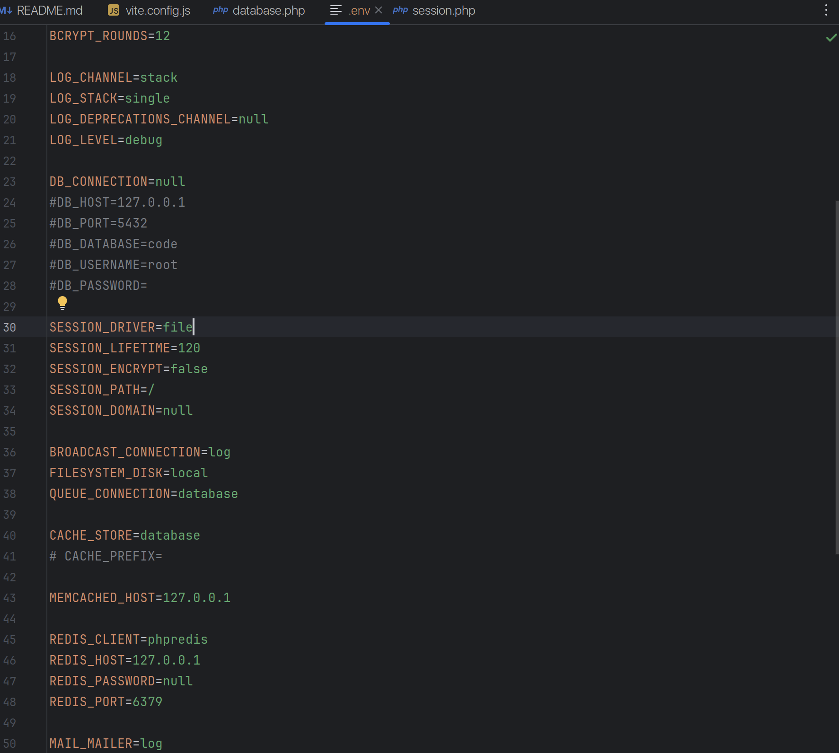
Task: Click line number 30 in gutter
Action: (x=9, y=327)
